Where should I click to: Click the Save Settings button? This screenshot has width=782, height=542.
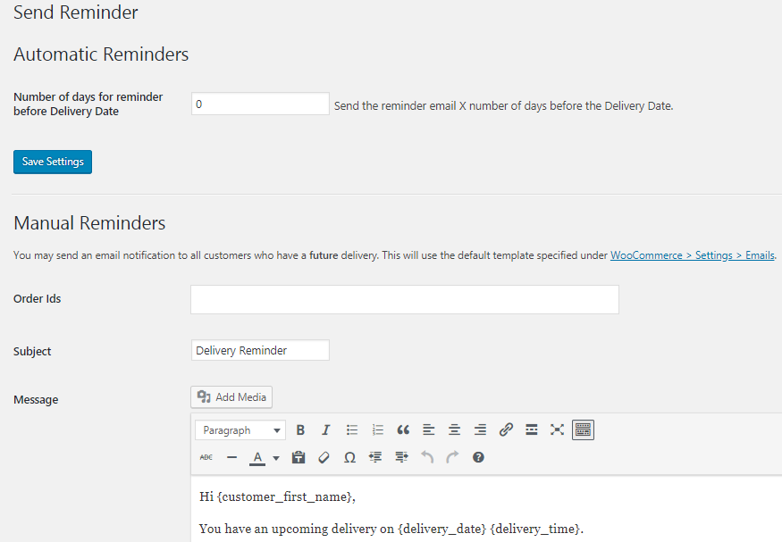click(x=53, y=162)
